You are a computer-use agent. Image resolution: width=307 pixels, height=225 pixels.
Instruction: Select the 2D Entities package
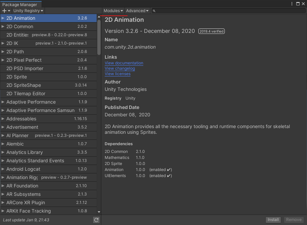point(49,35)
